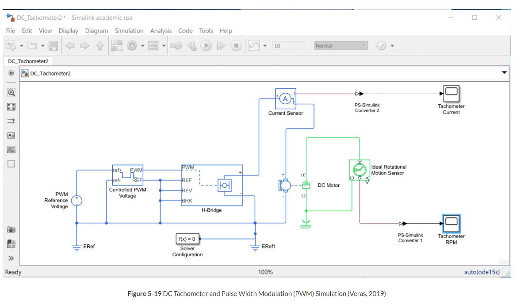Click the hide/show Model Browser icon
Image resolution: width=524 pixels, height=304 pixels.
click(11, 73)
